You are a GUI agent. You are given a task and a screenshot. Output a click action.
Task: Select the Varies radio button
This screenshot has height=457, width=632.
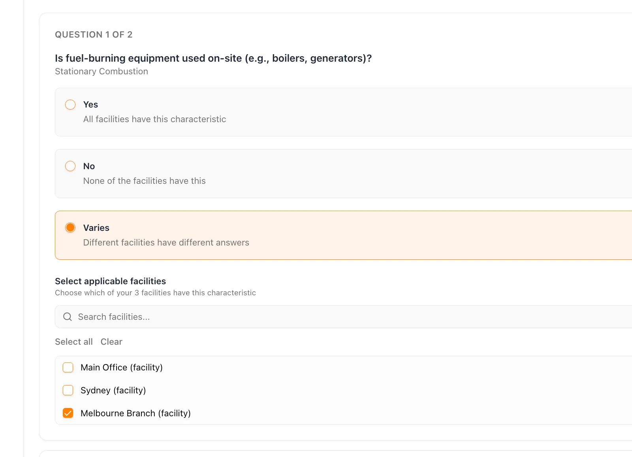70,228
